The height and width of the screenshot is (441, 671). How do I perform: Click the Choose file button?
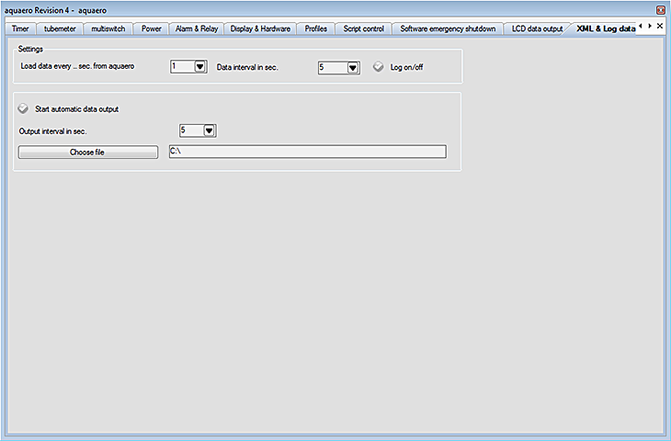(x=87, y=152)
